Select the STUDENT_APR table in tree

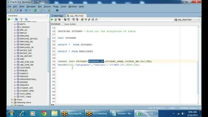pyautogui.click(x=26, y=88)
